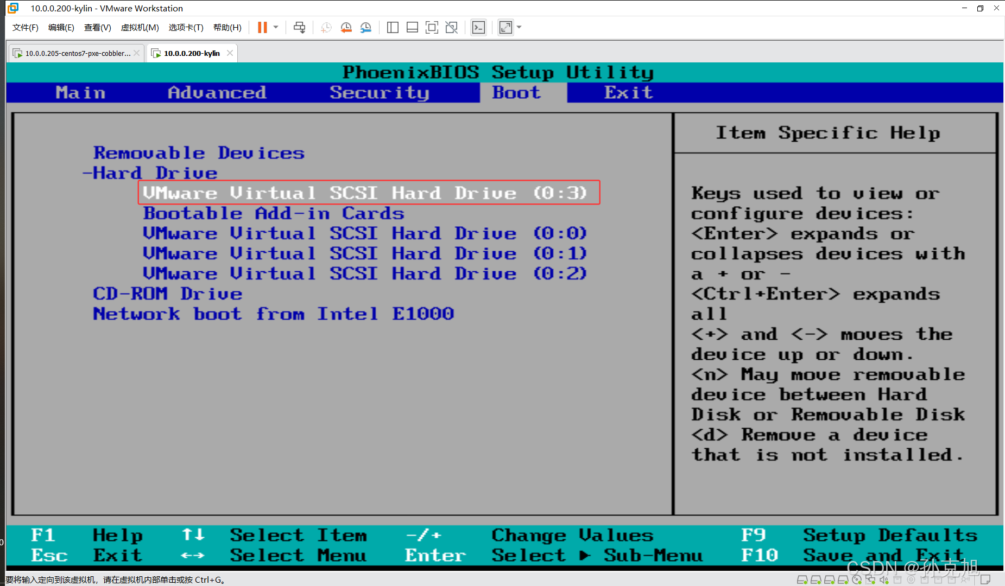Click the Esc Exit key hint

(87, 555)
